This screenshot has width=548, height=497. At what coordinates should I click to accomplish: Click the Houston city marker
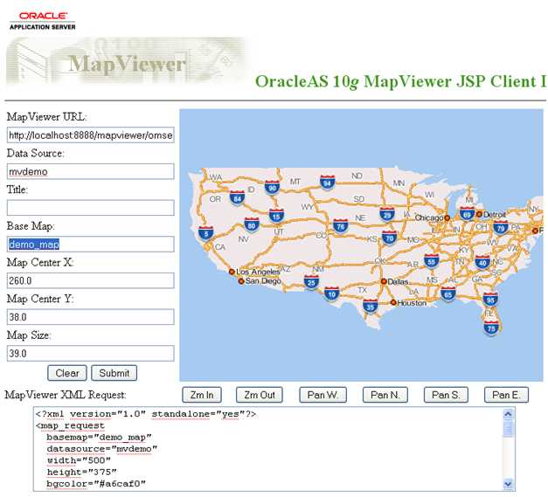(x=393, y=302)
